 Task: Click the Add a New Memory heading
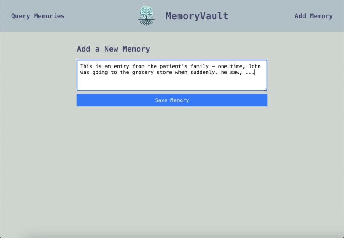(x=113, y=49)
